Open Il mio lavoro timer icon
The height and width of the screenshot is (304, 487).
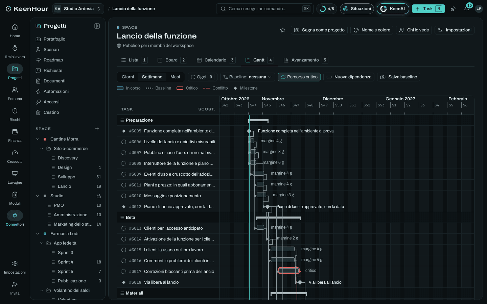click(15, 51)
